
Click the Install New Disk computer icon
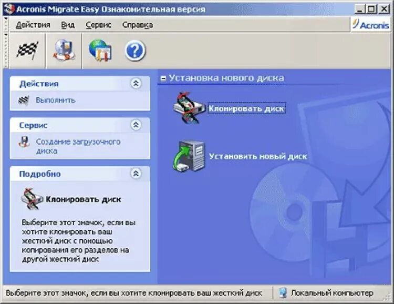tap(189, 156)
